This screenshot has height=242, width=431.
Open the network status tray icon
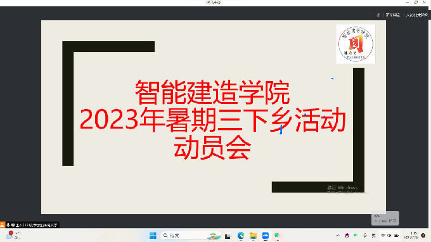pos(383,236)
